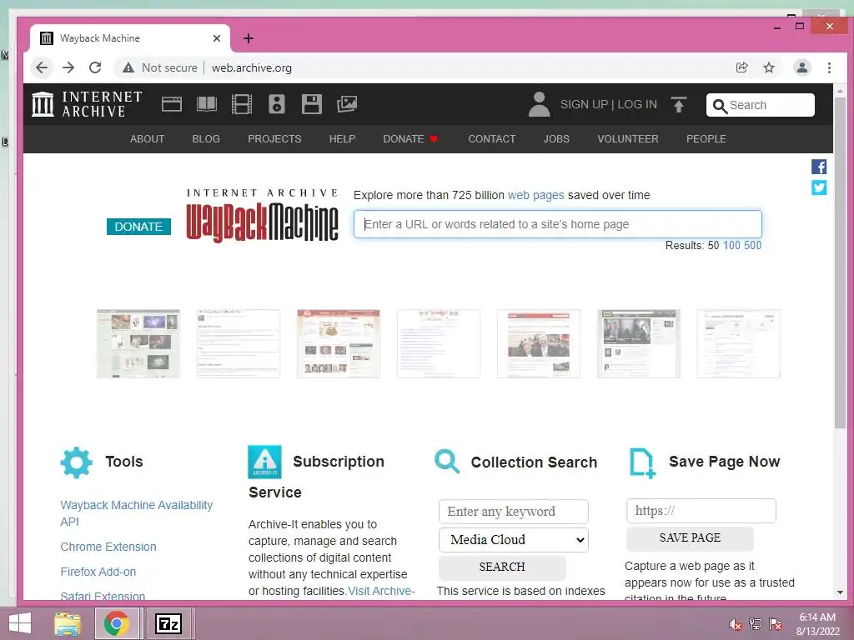
Task: Open the fifth thumbnail with people photo
Action: coord(539,344)
